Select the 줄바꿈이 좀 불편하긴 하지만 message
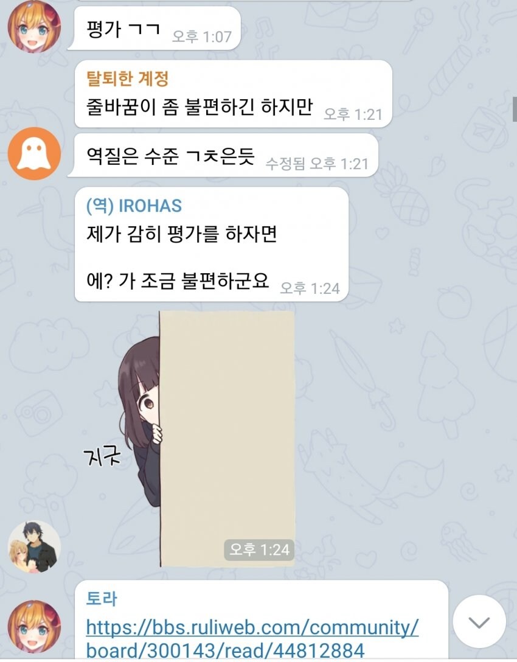Viewport: 517px width, 662px height. (x=234, y=94)
